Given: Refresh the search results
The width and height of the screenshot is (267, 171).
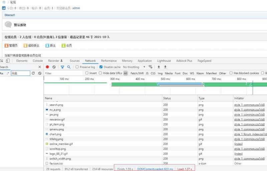Looking at the screenshot, I should pos(33,73).
